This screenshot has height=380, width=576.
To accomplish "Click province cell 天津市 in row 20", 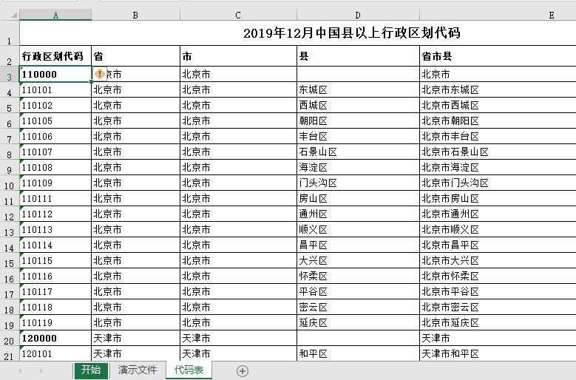I will 135,338.
